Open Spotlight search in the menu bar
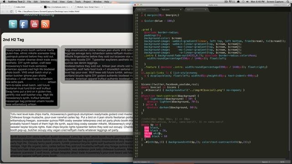292x164 pixels. [x=288, y=1]
